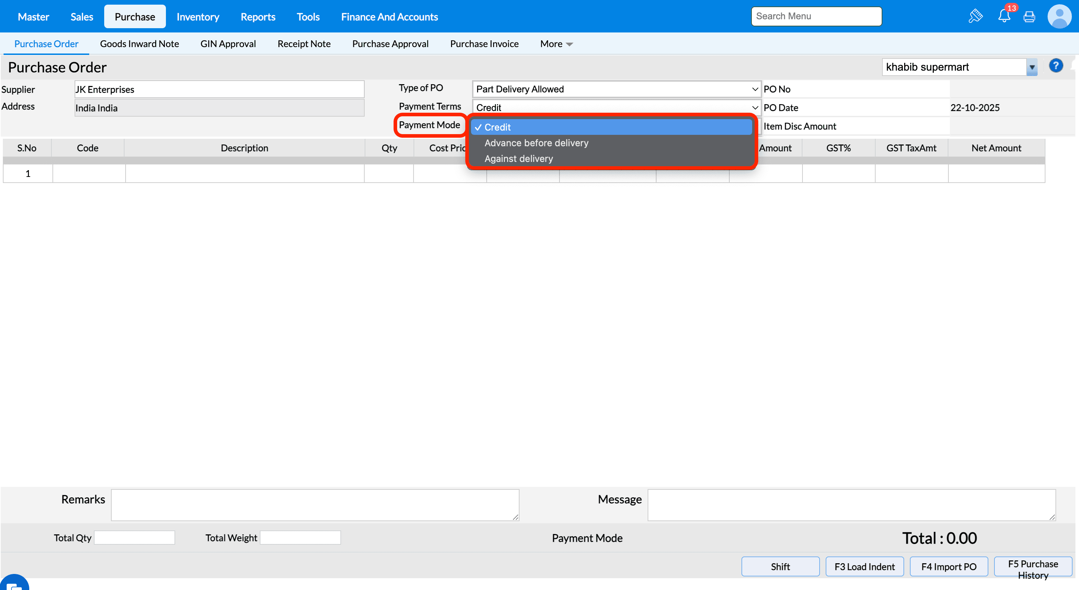Open the user profile avatar
The height and width of the screenshot is (590, 1079).
[x=1059, y=16]
